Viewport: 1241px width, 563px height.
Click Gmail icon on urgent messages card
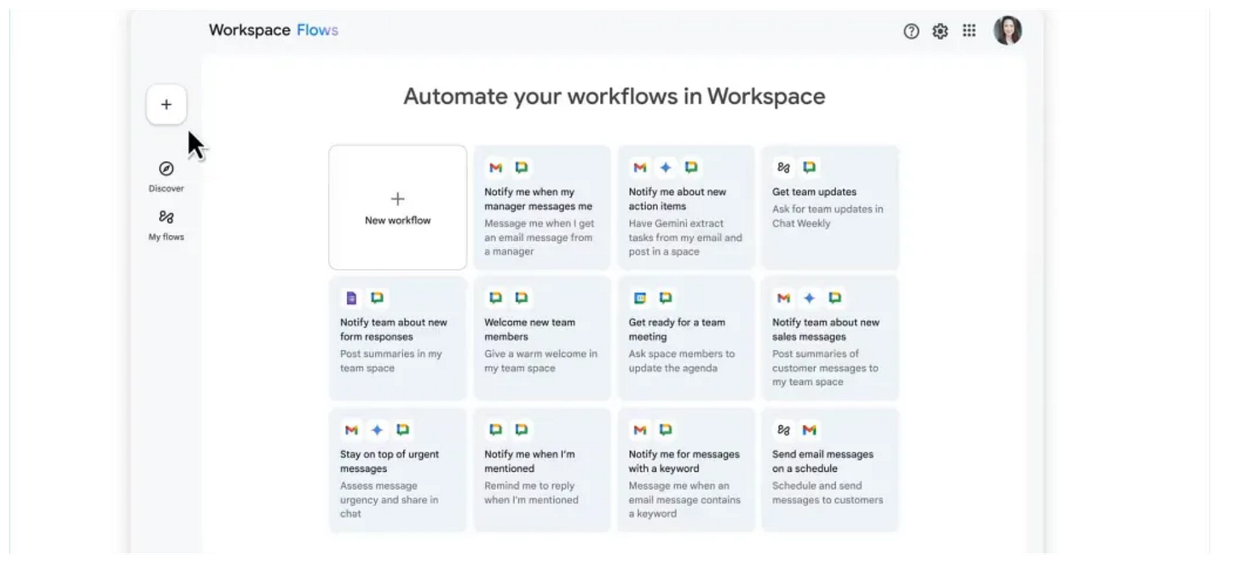[x=351, y=430]
